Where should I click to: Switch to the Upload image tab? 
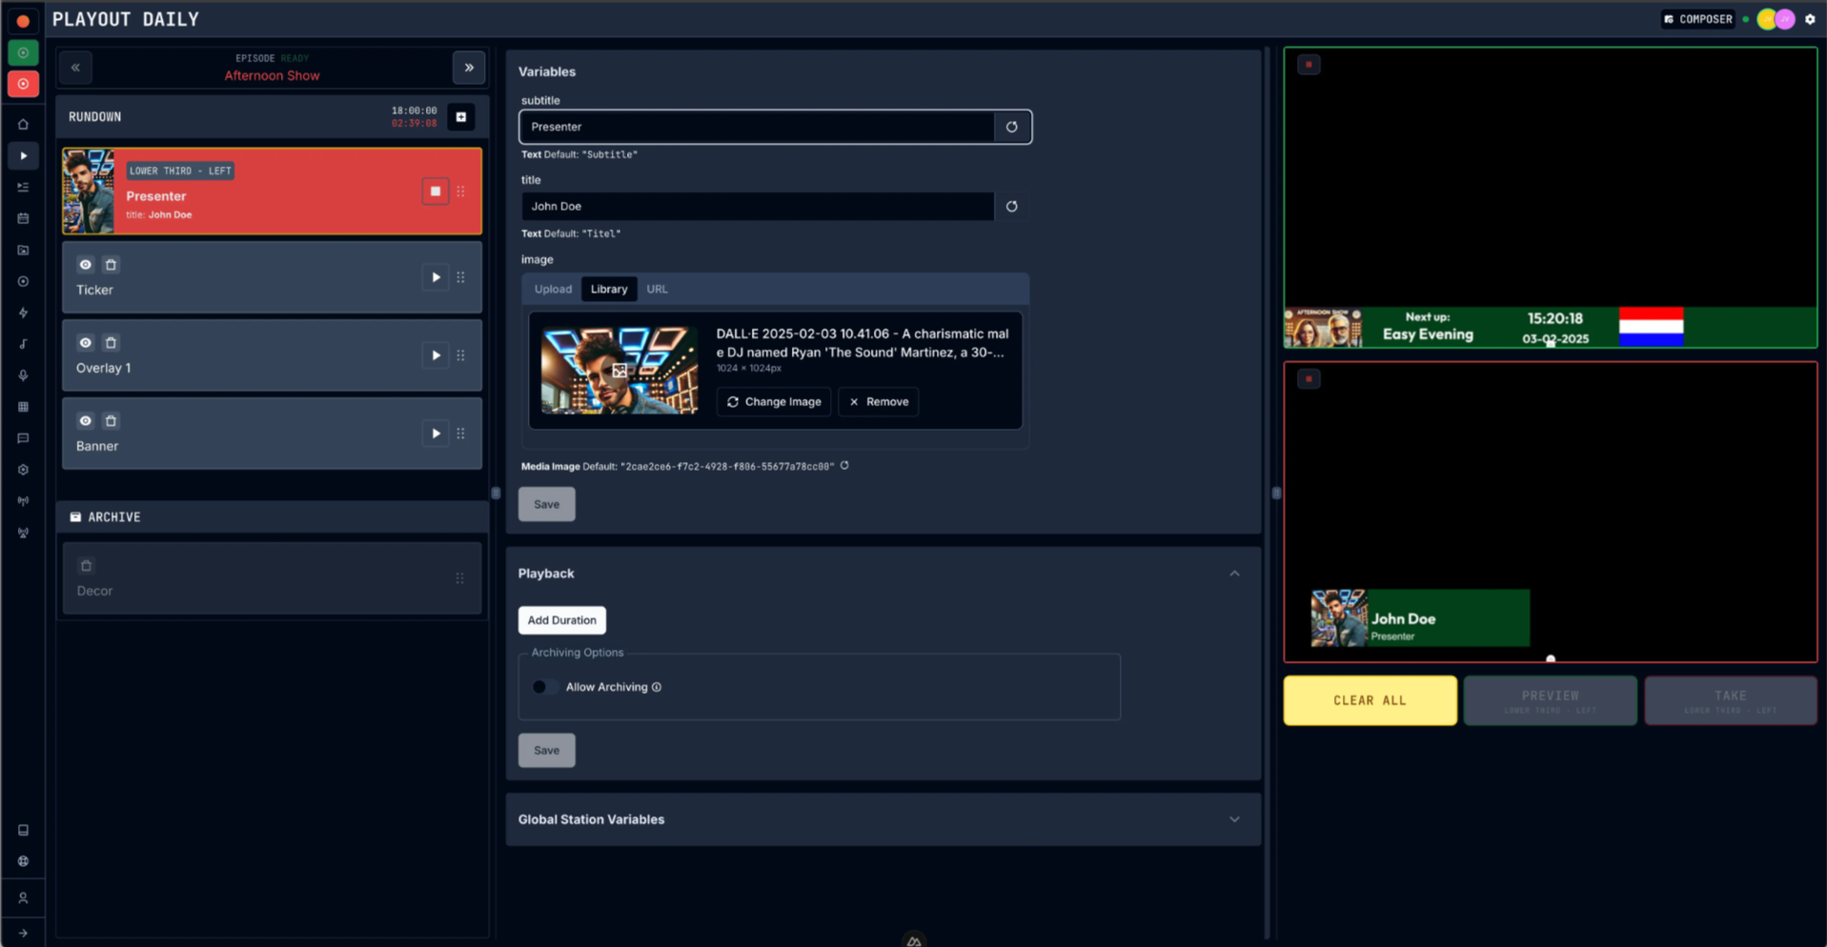pyautogui.click(x=553, y=290)
